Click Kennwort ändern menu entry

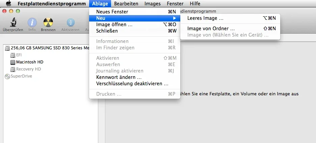[119, 77]
